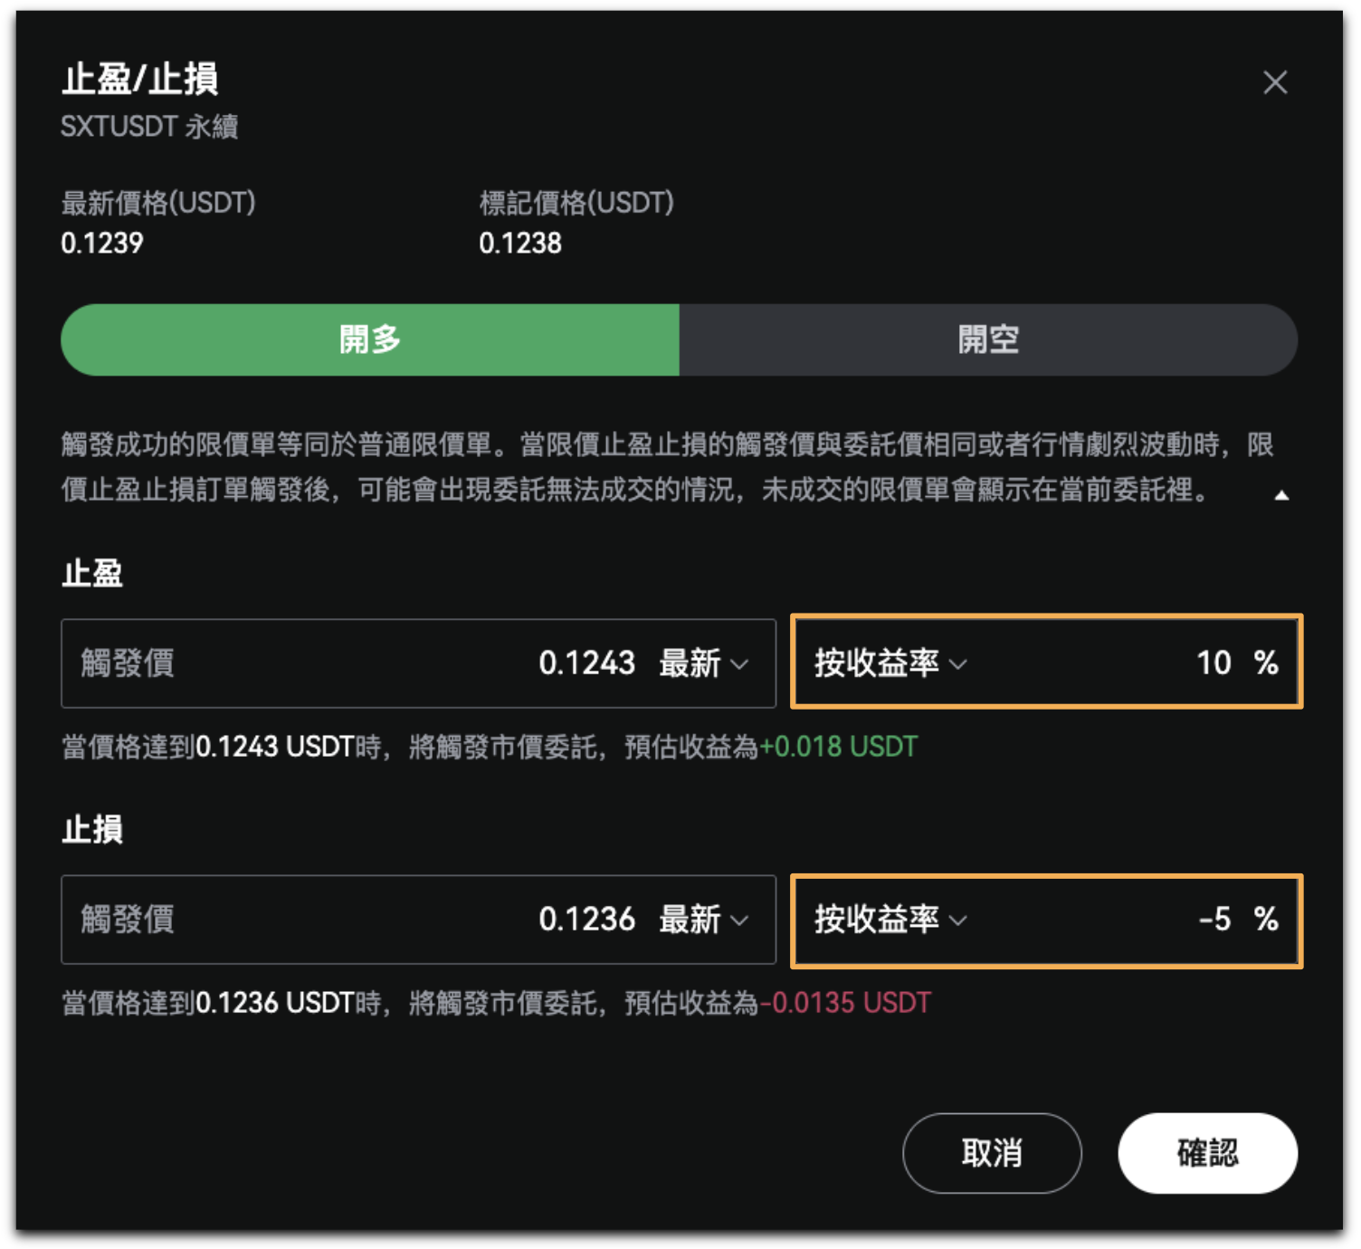The height and width of the screenshot is (1249, 1361).
Task: Click the 取消 cancel button
Action: 992,1153
